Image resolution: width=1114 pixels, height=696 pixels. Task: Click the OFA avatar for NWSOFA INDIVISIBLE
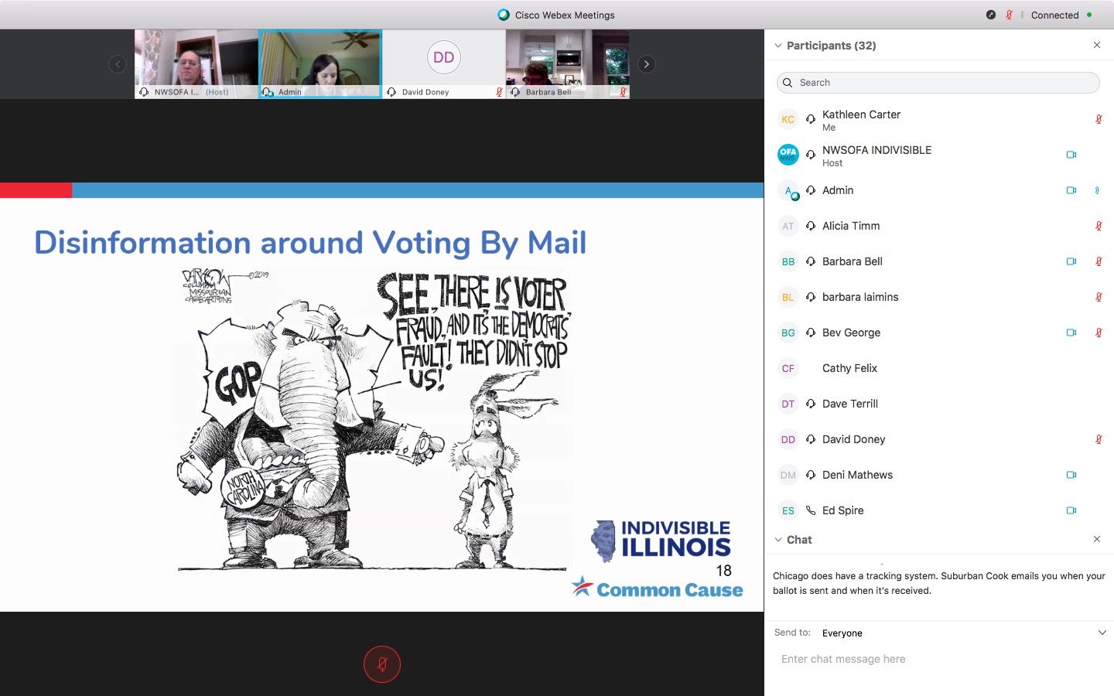pyautogui.click(x=788, y=155)
